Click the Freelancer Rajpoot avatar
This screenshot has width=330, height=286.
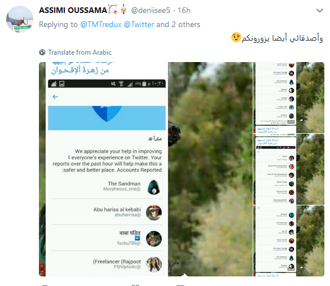(154, 265)
